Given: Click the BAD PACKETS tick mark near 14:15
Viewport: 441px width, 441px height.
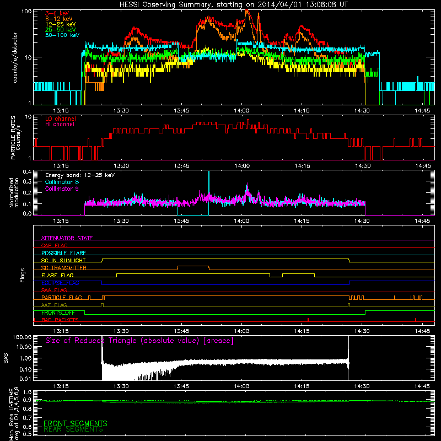Looking at the screenshot, I should pos(308,320).
